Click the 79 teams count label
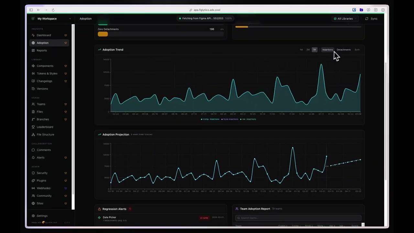 (x=277, y=209)
